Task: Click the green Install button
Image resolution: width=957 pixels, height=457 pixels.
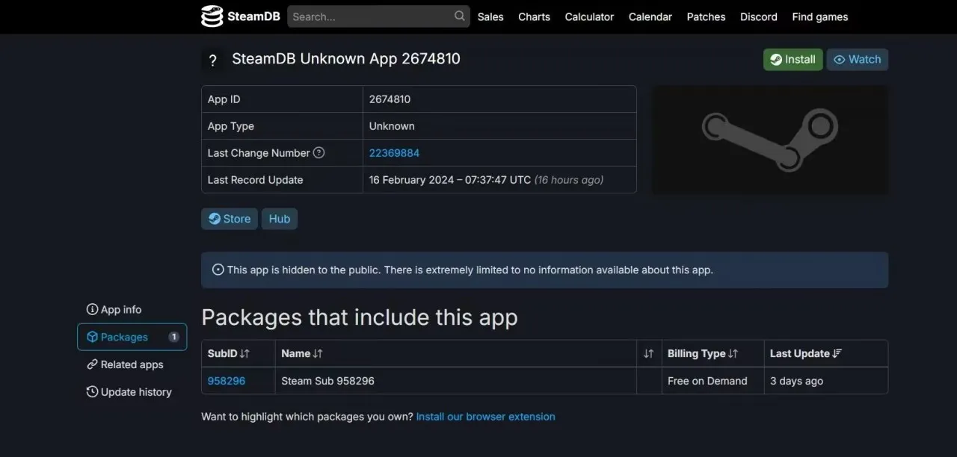Action: [x=793, y=60]
